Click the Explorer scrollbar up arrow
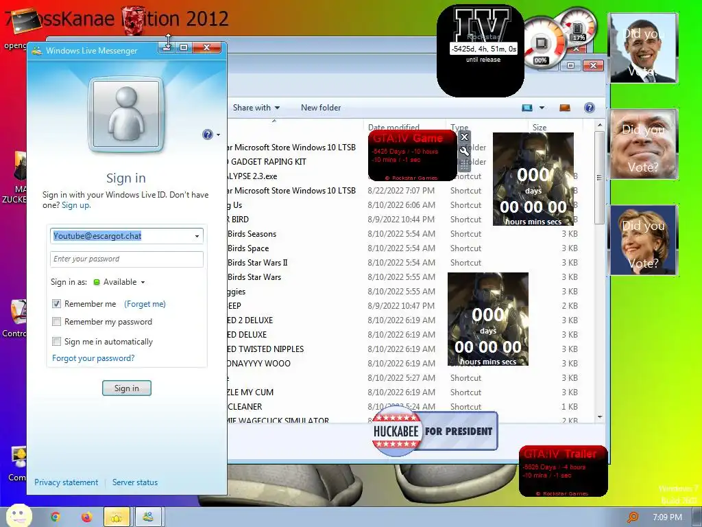Viewport: 702px width, 527px height. pos(599,125)
